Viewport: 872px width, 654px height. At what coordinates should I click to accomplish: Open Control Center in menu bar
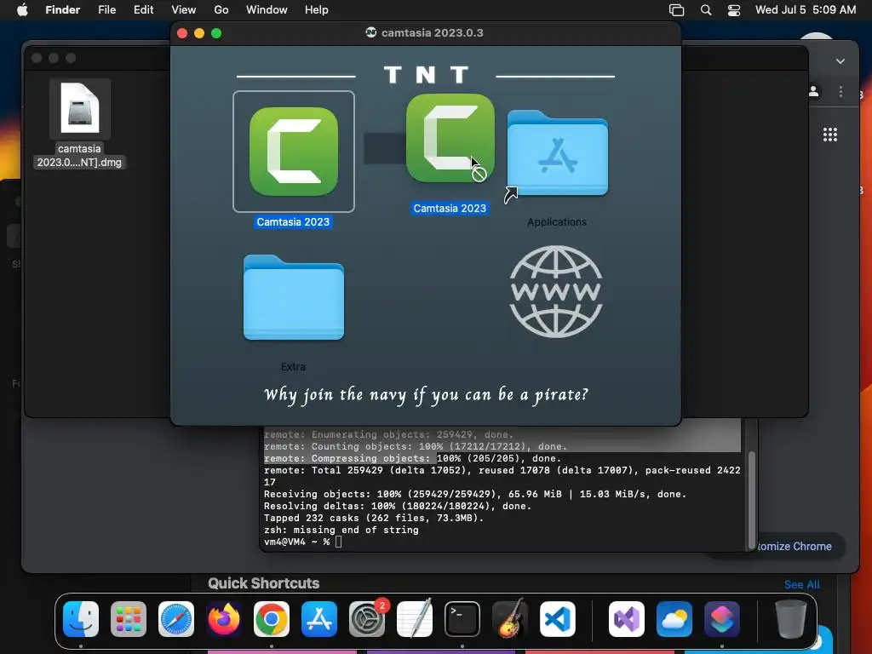(734, 10)
